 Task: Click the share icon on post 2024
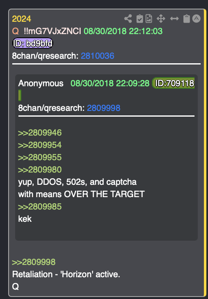pos(128,19)
